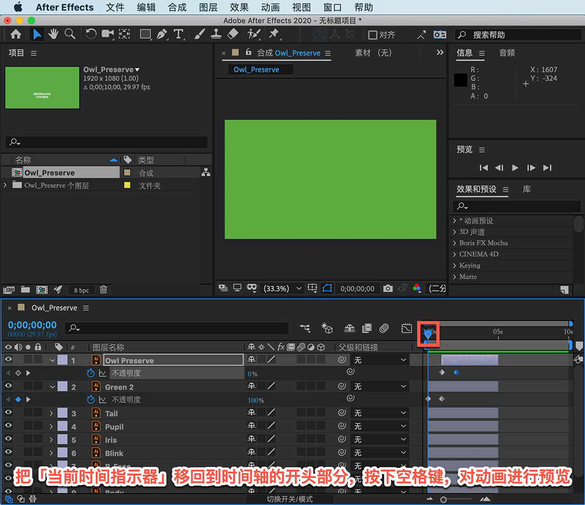Hide the Pupil layer with eye icon

click(8, 426)
